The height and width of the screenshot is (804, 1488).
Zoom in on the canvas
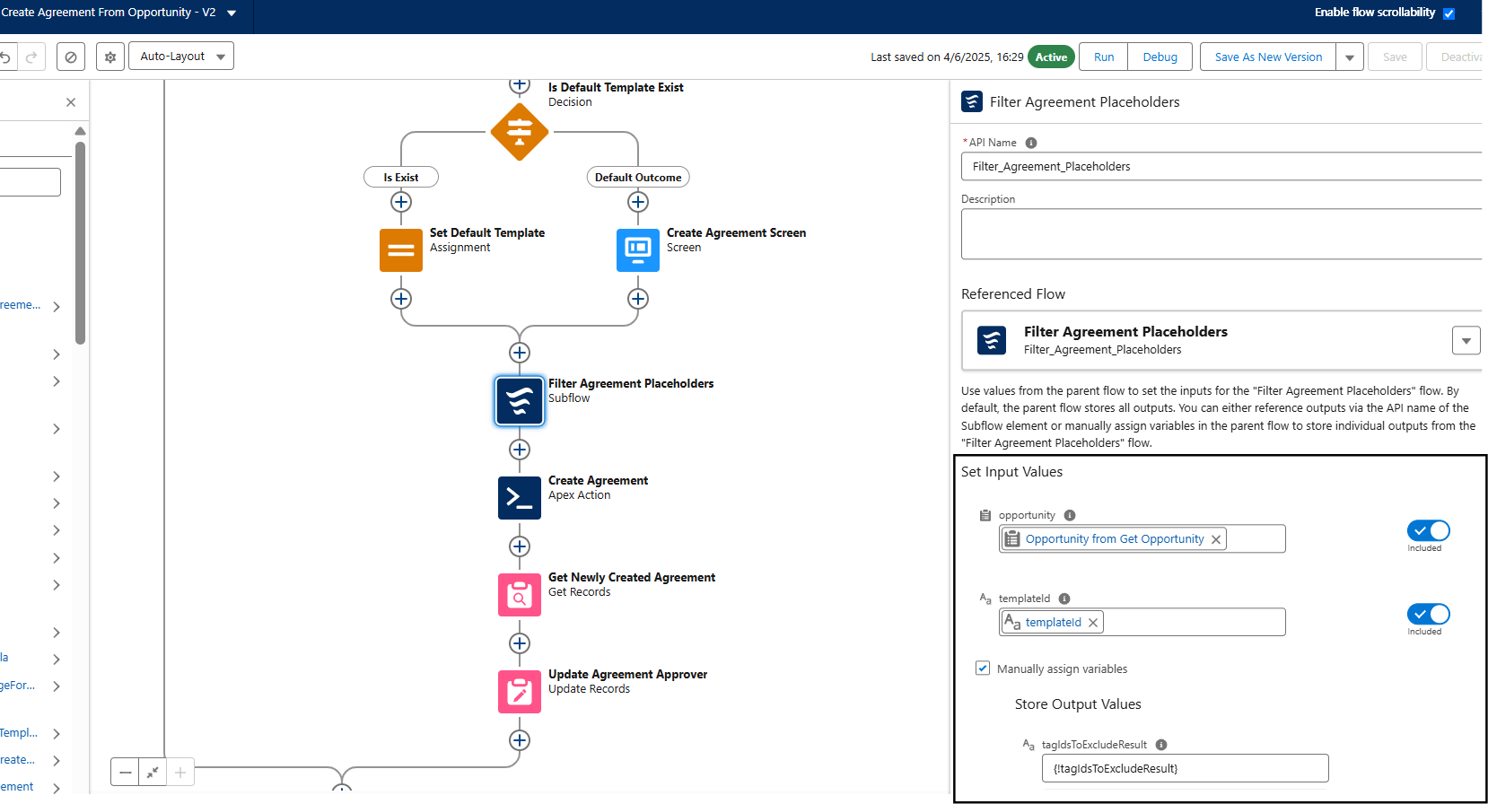tap(180, 773)
